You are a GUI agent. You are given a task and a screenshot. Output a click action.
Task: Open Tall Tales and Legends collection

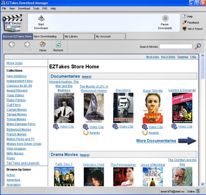point(23,163)
